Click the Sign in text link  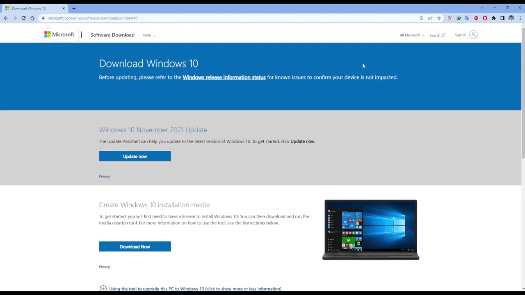[460, 35]
